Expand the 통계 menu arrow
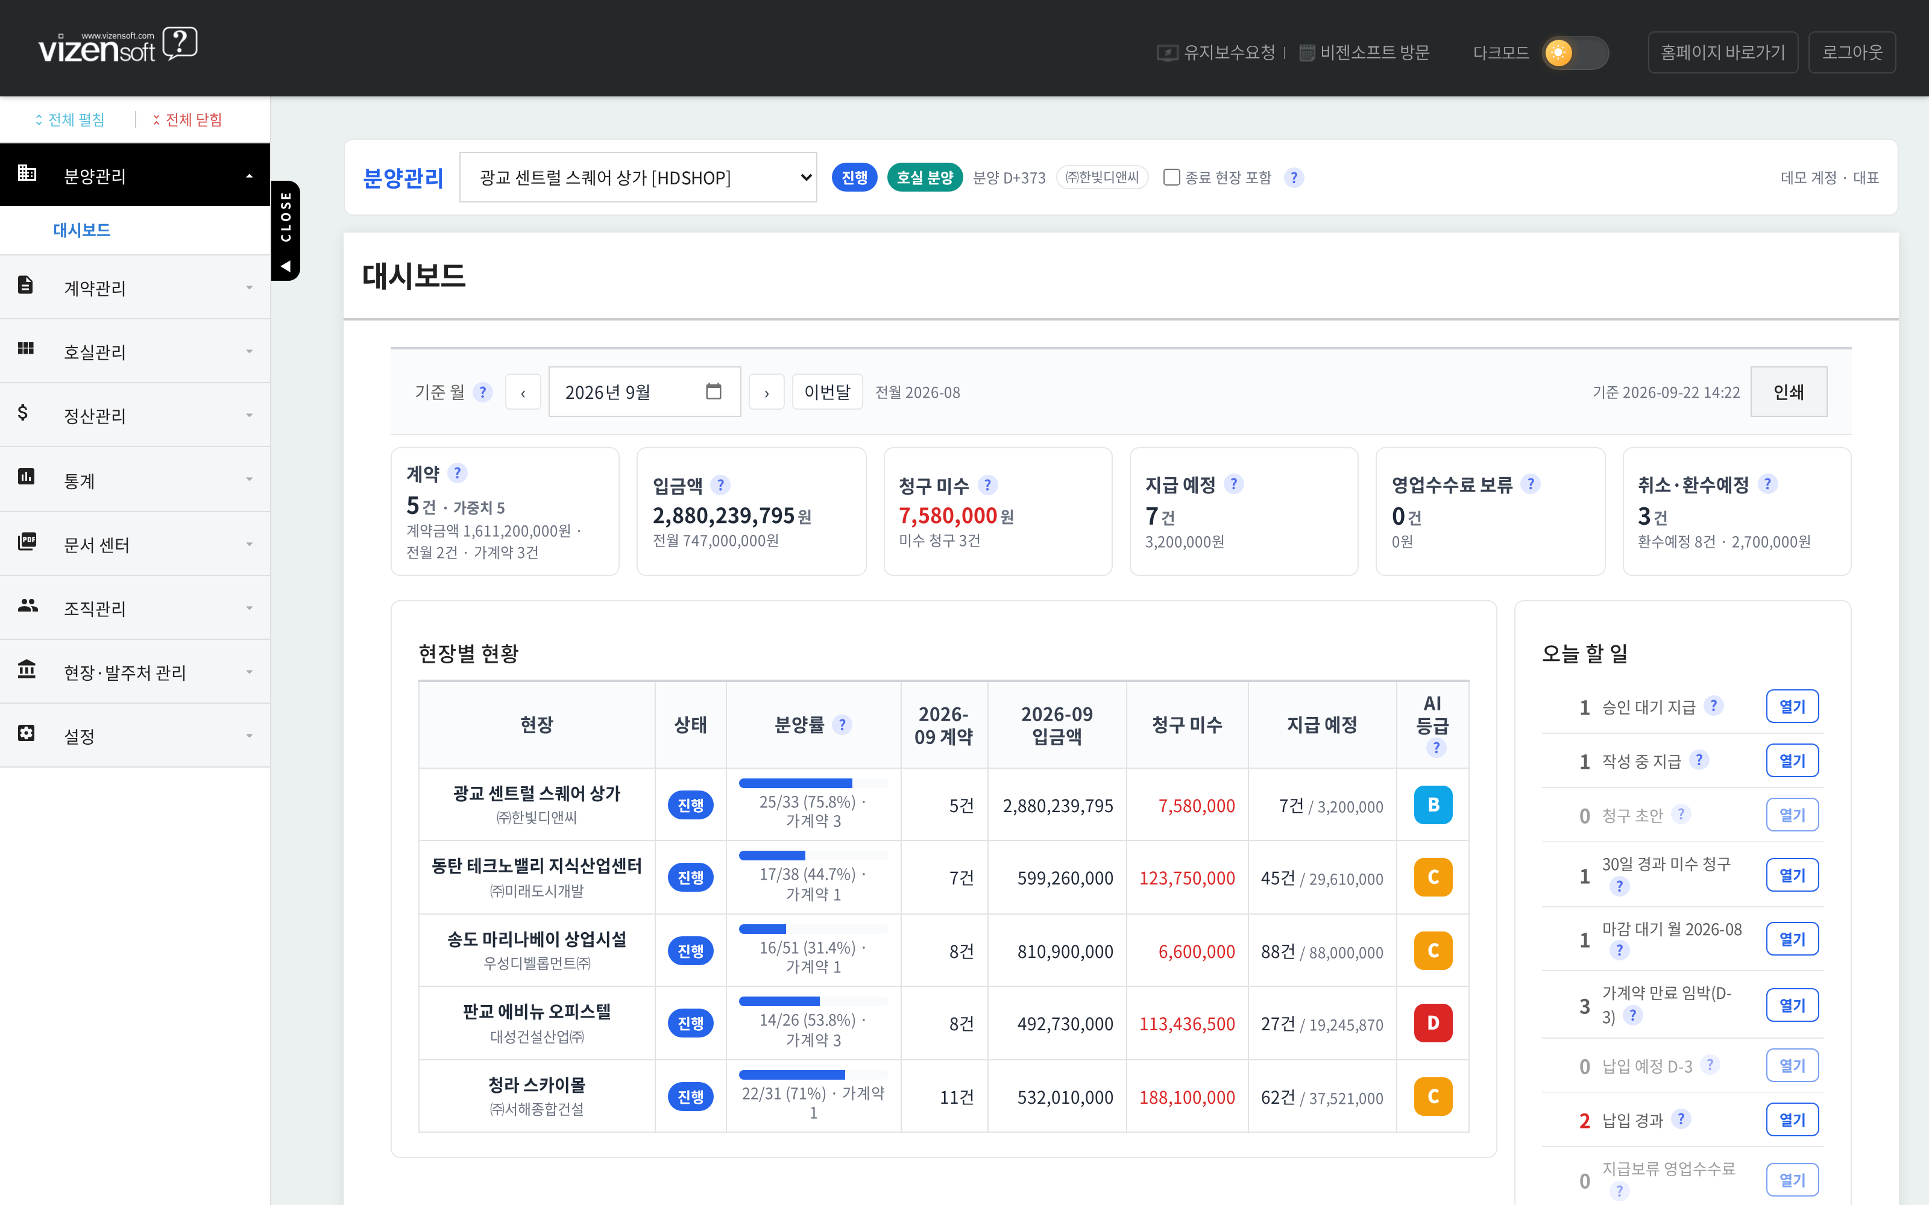The image size is (1929, 1205). click(250, 480)
